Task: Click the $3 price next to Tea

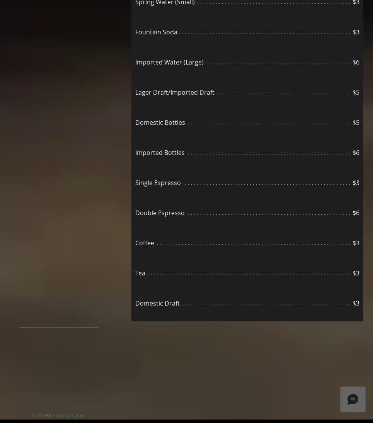Action: click(x=356, y=273)
